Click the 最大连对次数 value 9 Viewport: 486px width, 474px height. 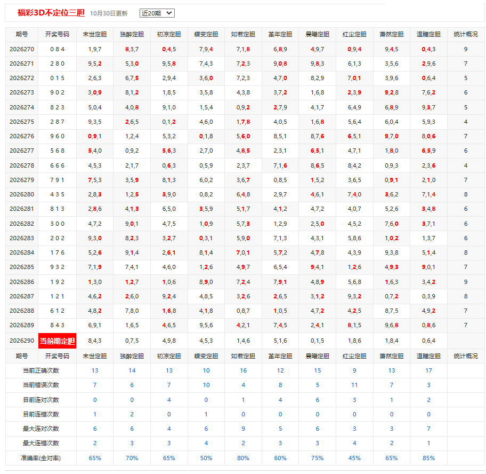tap(244, 429)
